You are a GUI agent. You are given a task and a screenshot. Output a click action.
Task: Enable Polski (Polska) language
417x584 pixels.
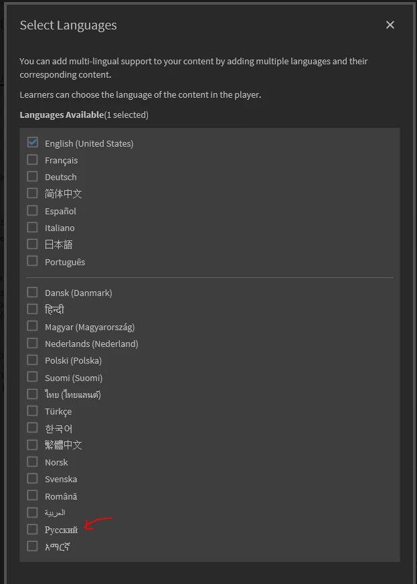point(32,360)
